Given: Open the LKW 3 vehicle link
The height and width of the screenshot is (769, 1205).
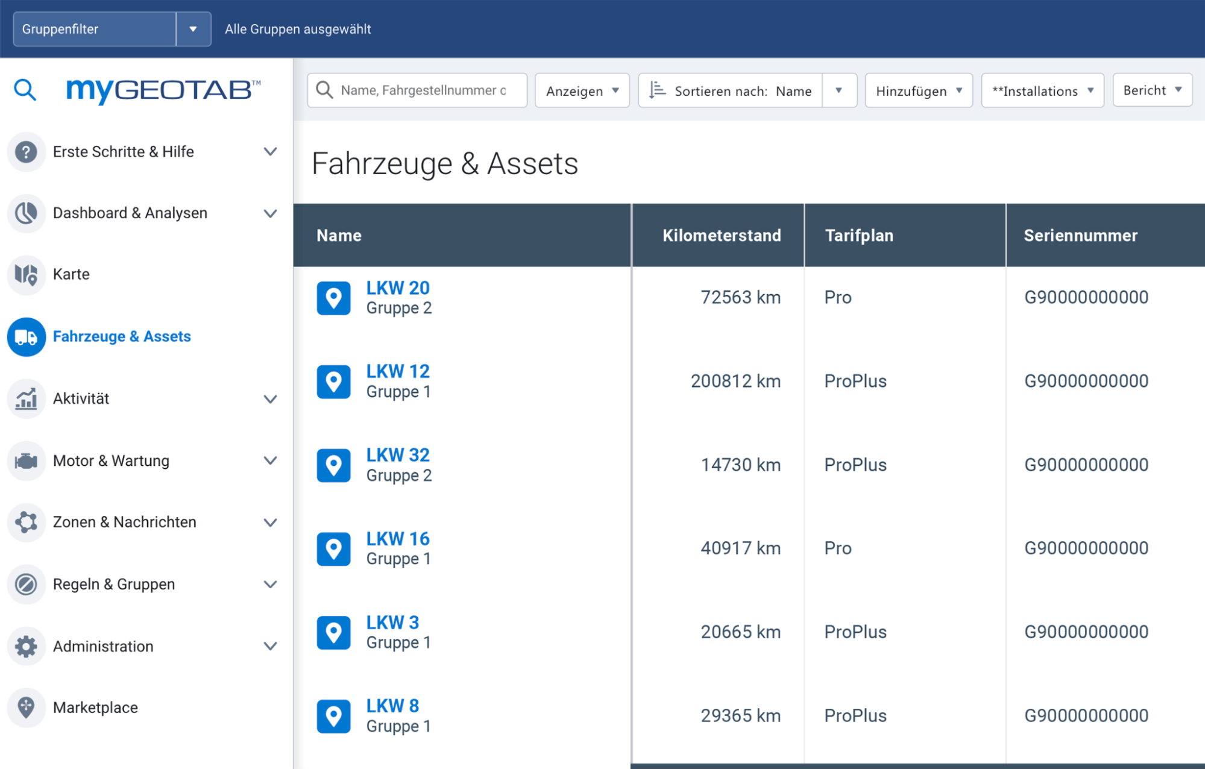Looking at the screenshot, I should click(x=392, y=622).
